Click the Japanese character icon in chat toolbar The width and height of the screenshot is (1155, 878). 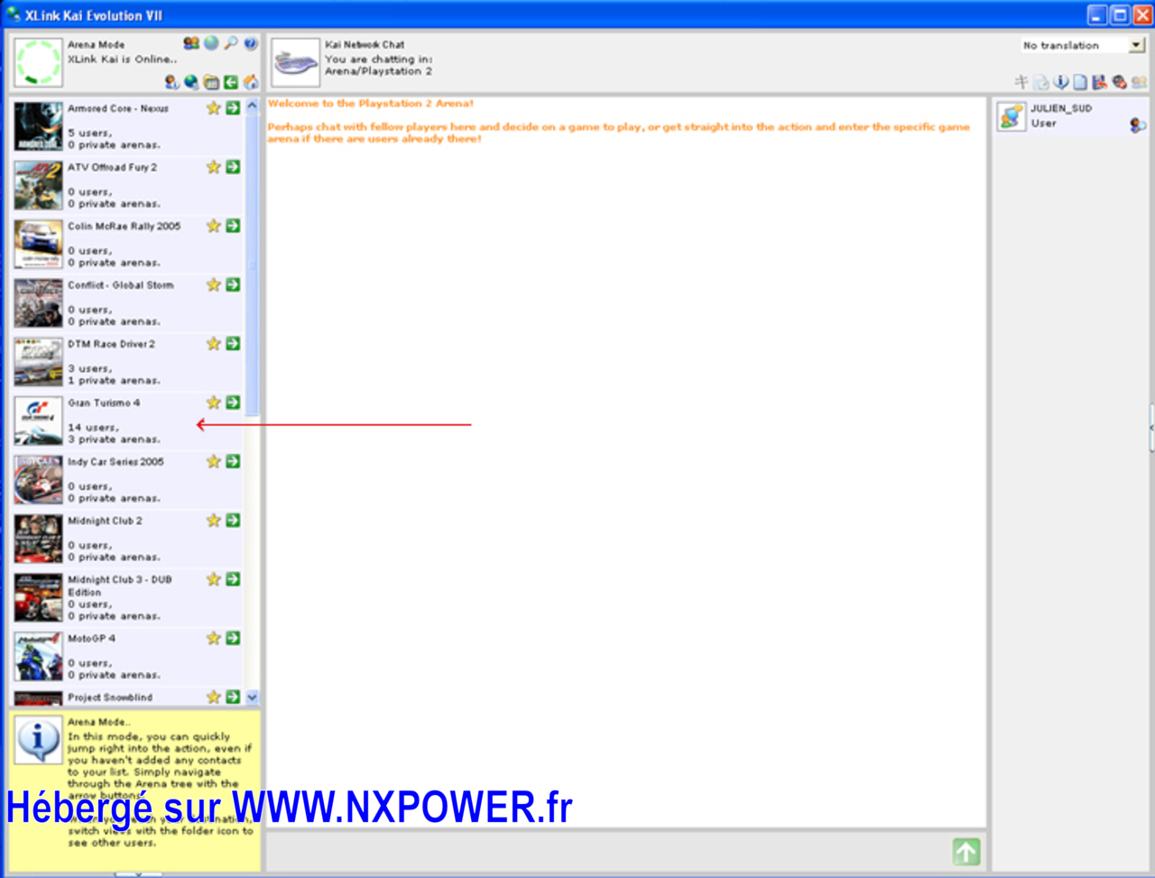click(1021, 82)
